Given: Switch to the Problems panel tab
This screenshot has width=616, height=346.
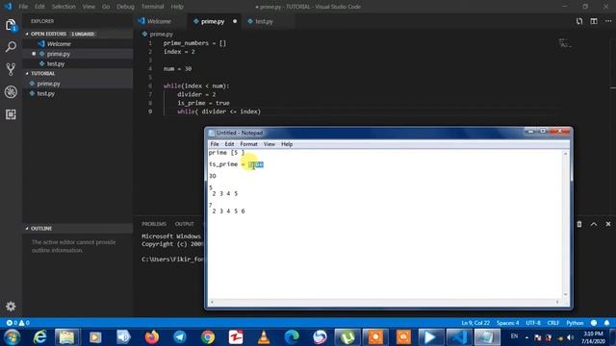Looking at the screenshot, I should tap(154, 224).
